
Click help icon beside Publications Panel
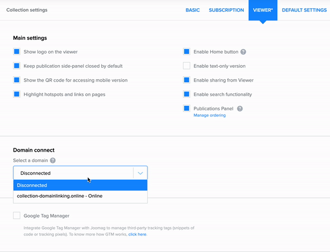tap(240, 109)
